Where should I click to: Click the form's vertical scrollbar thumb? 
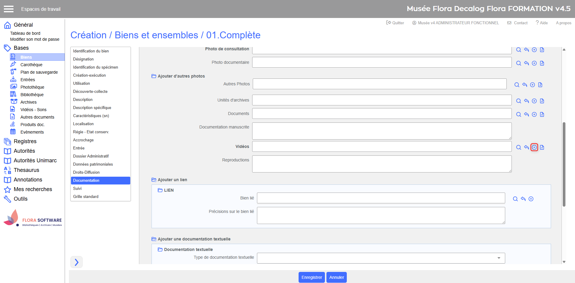tap(564, 164)
